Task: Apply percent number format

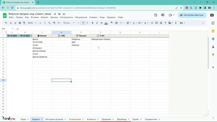Action: click(x=45, y=23)
